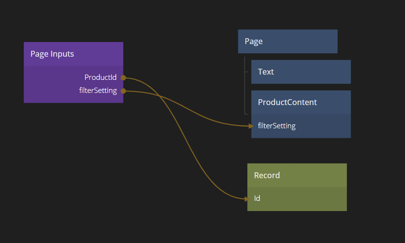The width and height of the screenshot is (405, 243).
Task: Click the blank area right of ProductContent filterSetting
Action: 325,126
